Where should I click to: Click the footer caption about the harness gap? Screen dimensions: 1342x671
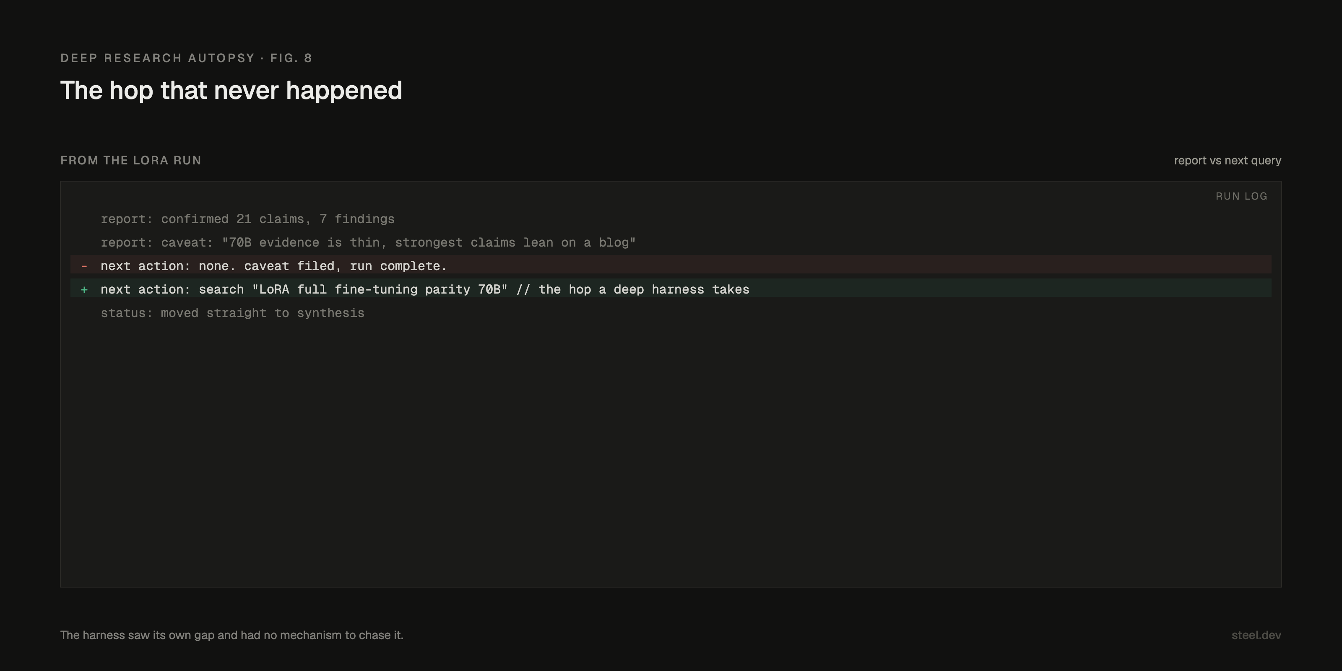[232, 635]
